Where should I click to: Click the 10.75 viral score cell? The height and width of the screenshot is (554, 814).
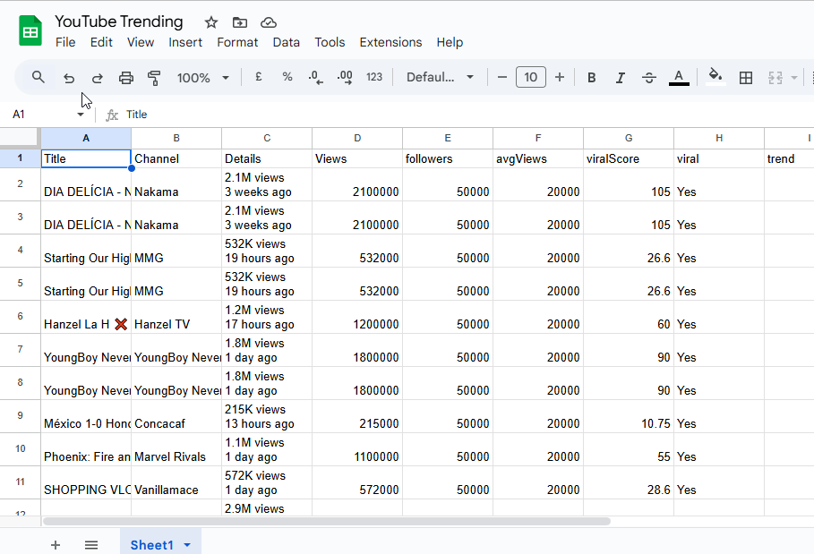tap(629, 416)
